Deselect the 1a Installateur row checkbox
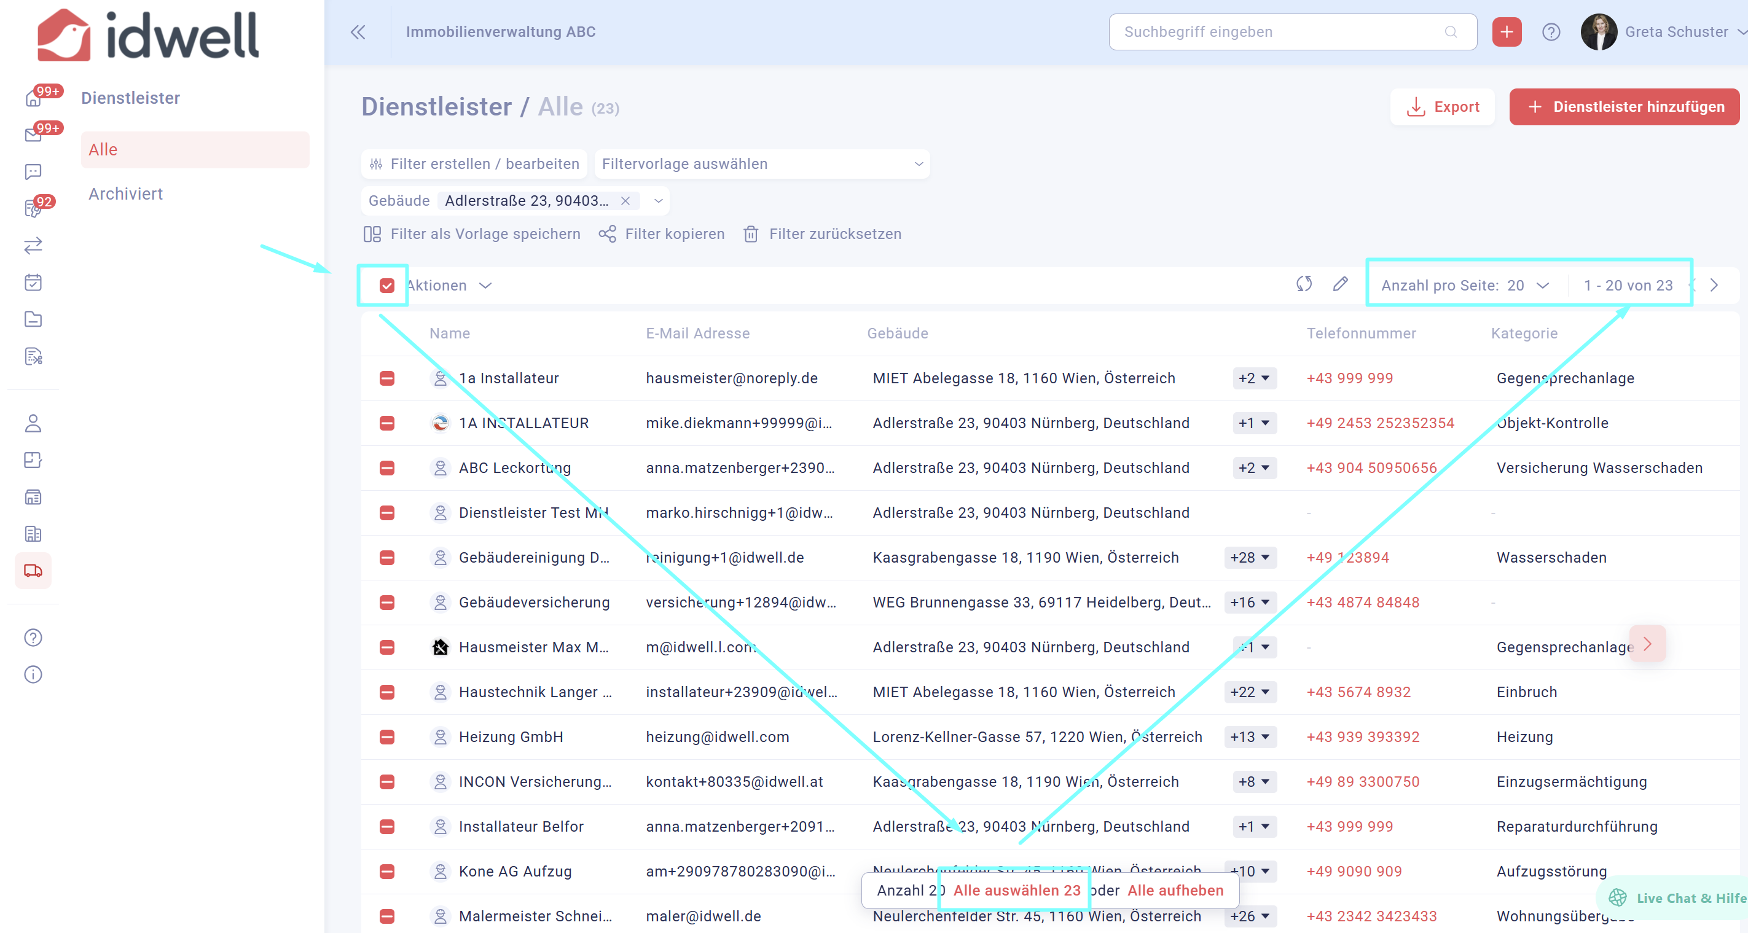The image size is (1748, 933). click(x=387, y=378)
